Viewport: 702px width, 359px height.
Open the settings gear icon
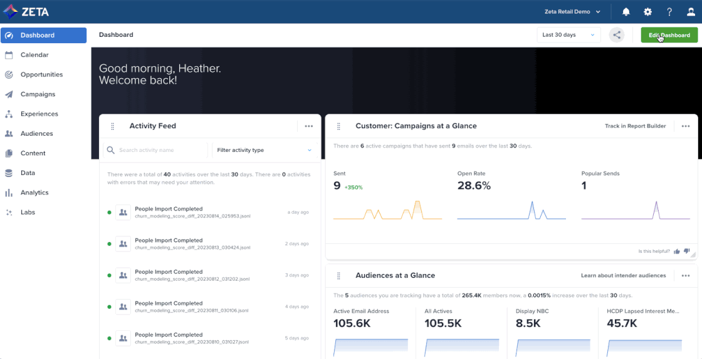(x=647, y=12)
